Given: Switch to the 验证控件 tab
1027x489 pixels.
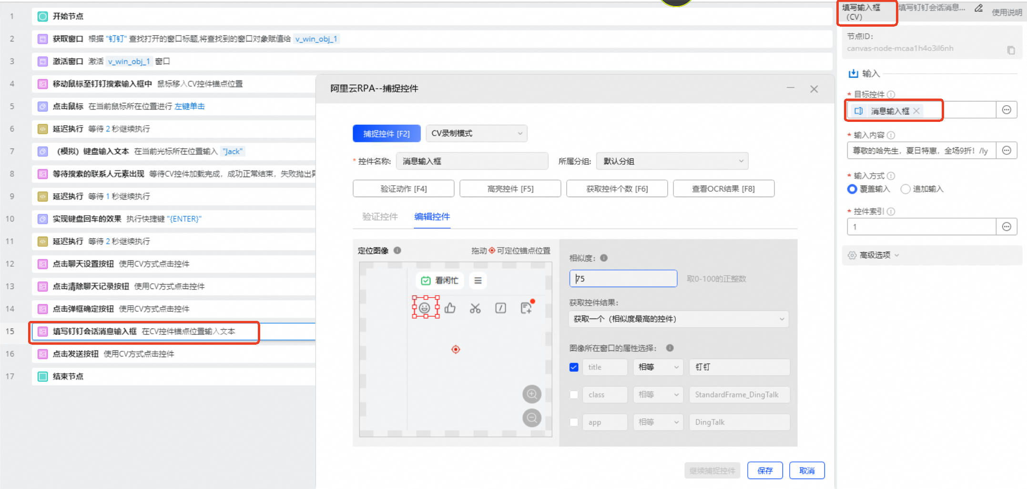Looking at the screenshot, I should point(380,217).
